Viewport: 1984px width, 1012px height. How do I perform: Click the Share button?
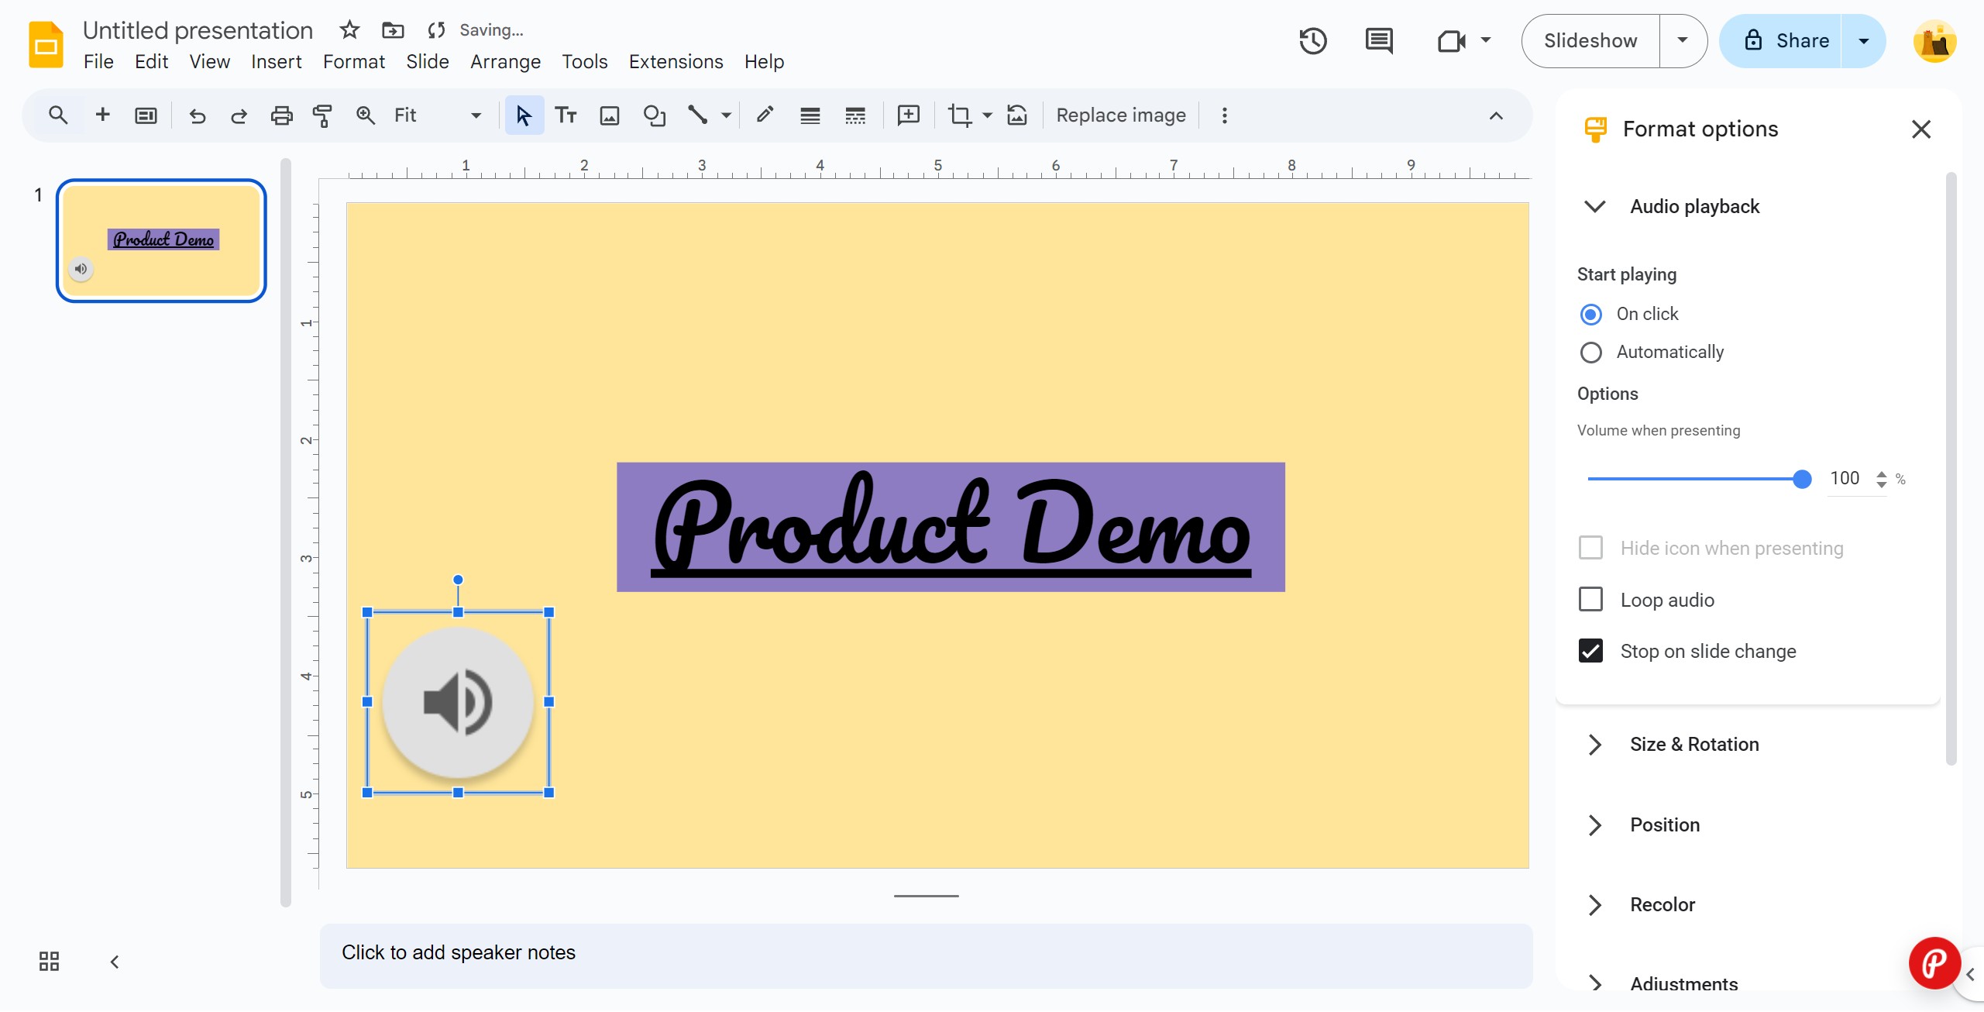click(x=1782, y=40)
